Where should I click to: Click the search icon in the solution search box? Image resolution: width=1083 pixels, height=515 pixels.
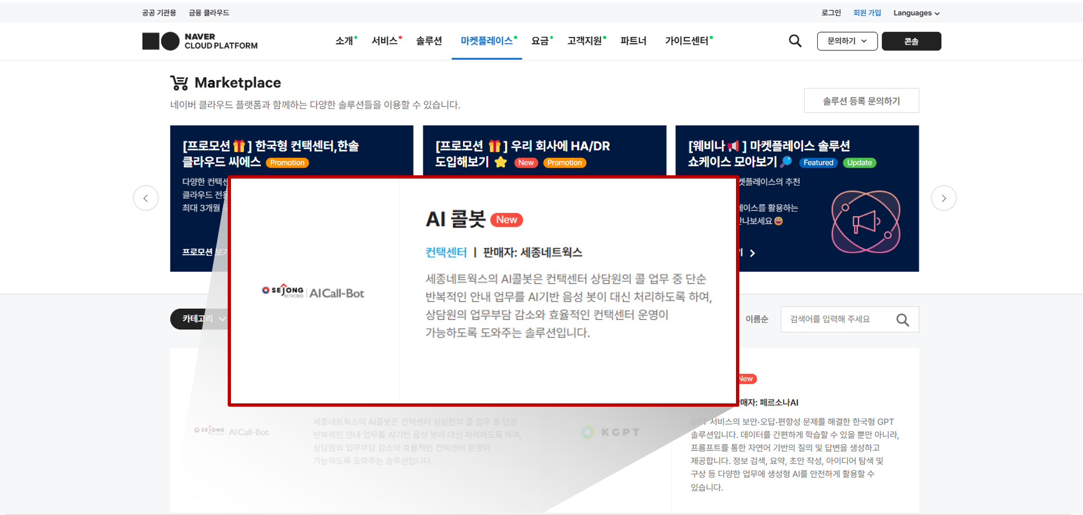(x=903, y=320)
